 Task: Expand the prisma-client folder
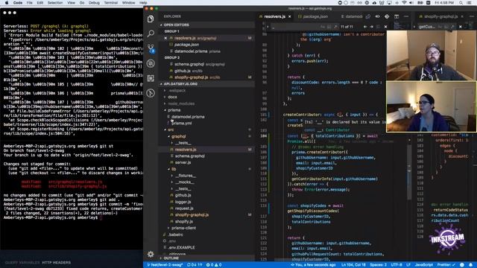click(184, 228)
